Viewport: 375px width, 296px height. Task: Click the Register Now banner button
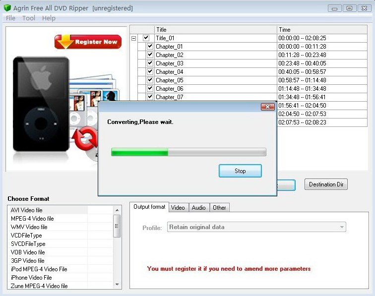point(88,42)
